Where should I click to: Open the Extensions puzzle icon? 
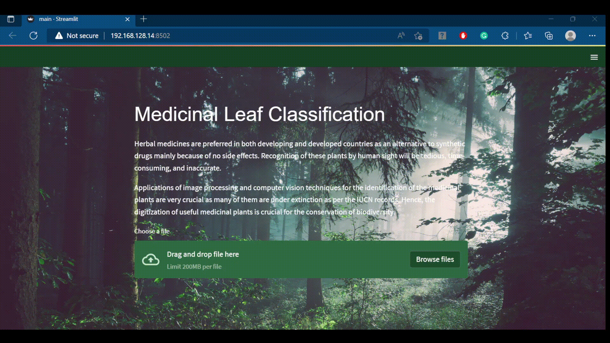[505, 36]
